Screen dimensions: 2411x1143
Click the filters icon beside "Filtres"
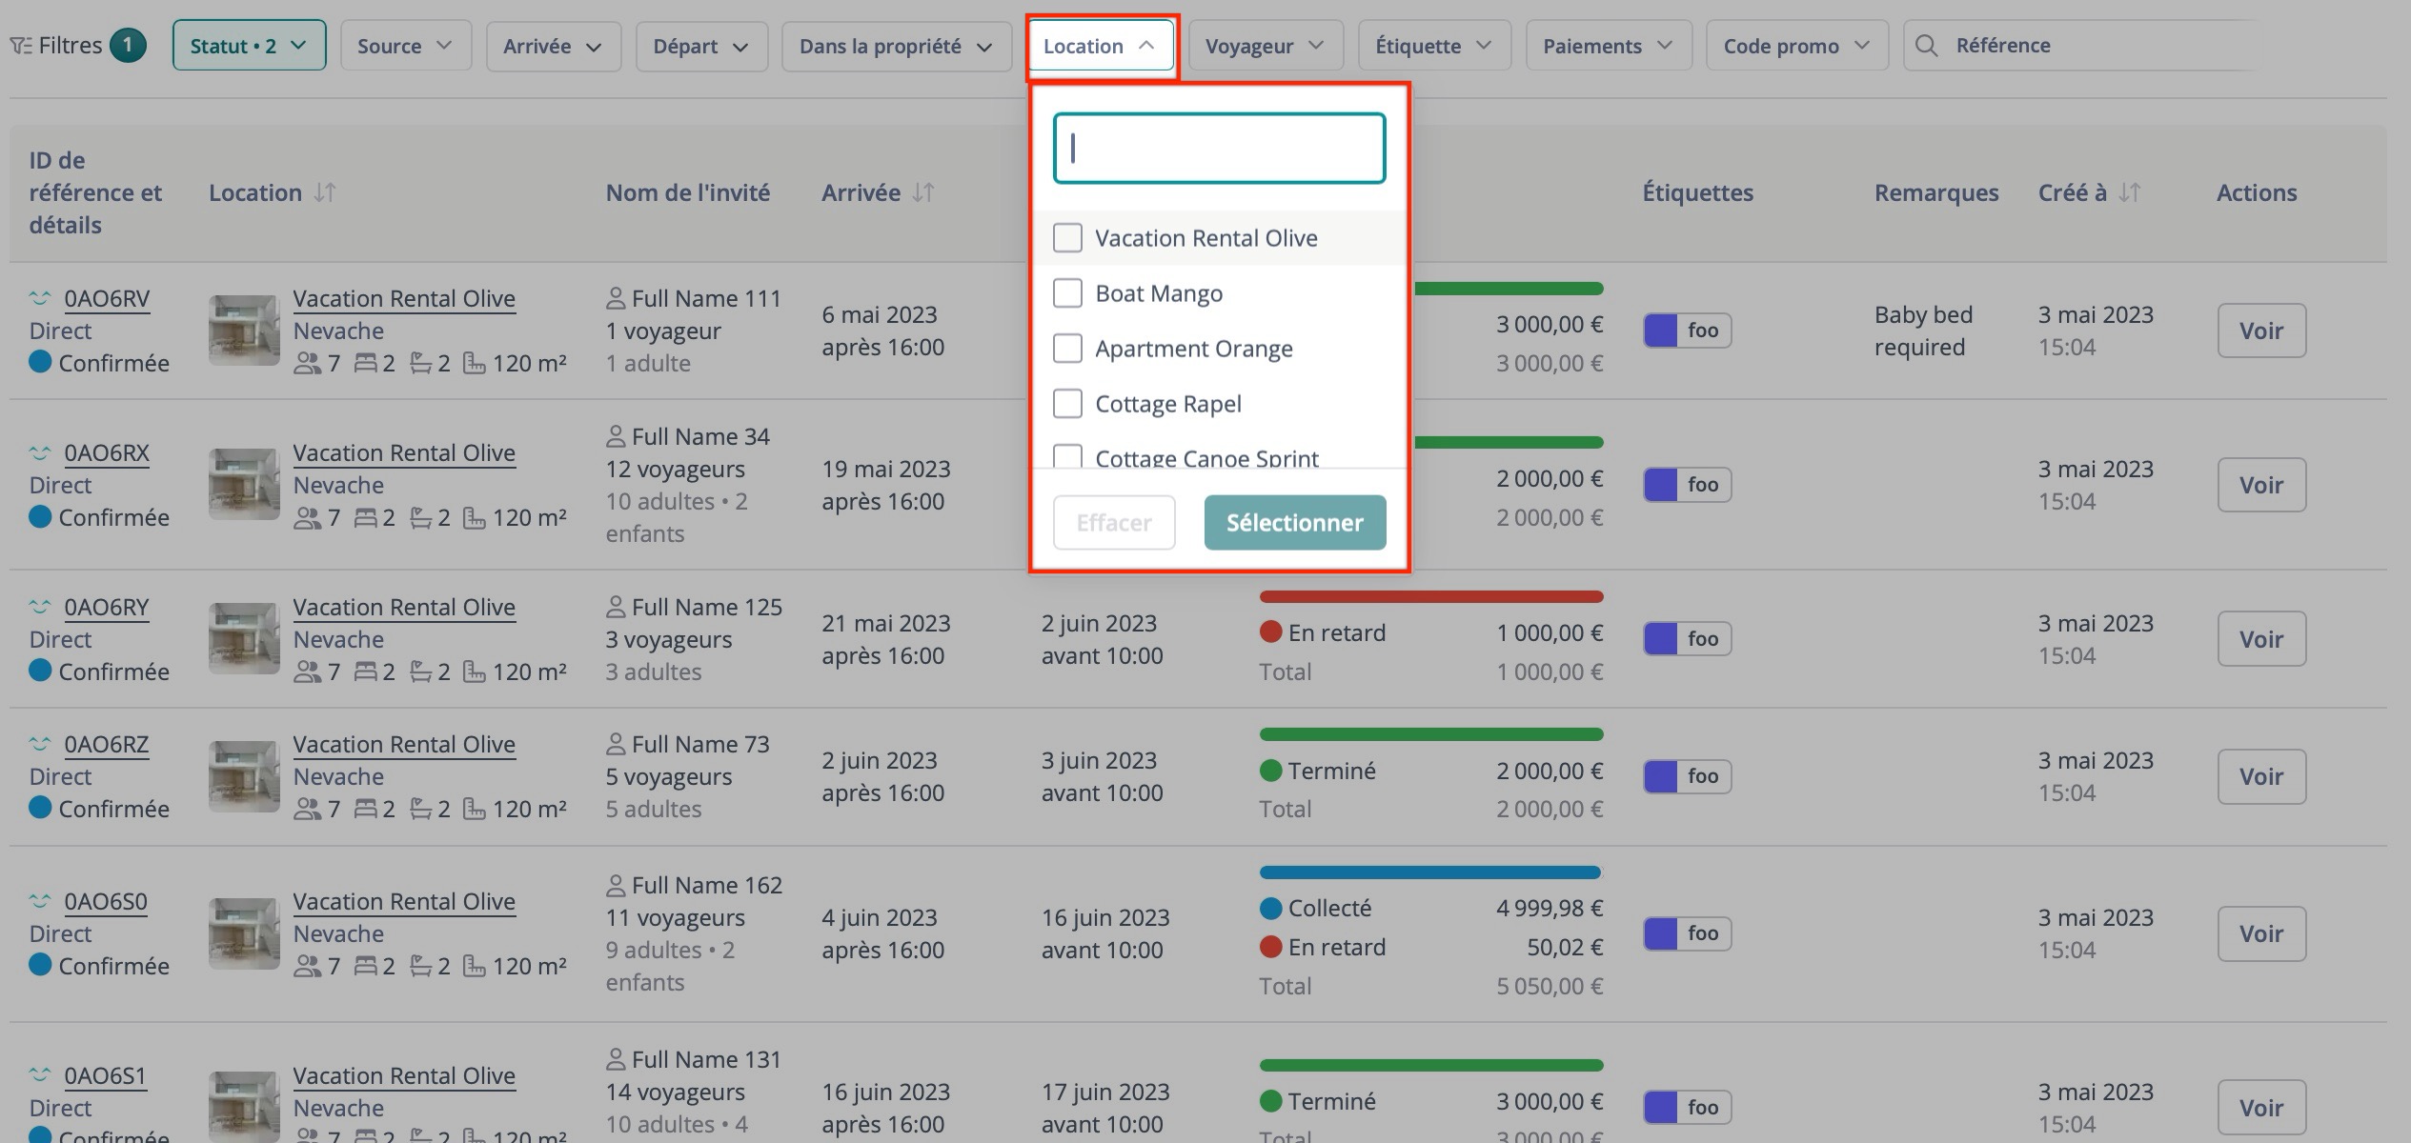(x=21, y=44)
